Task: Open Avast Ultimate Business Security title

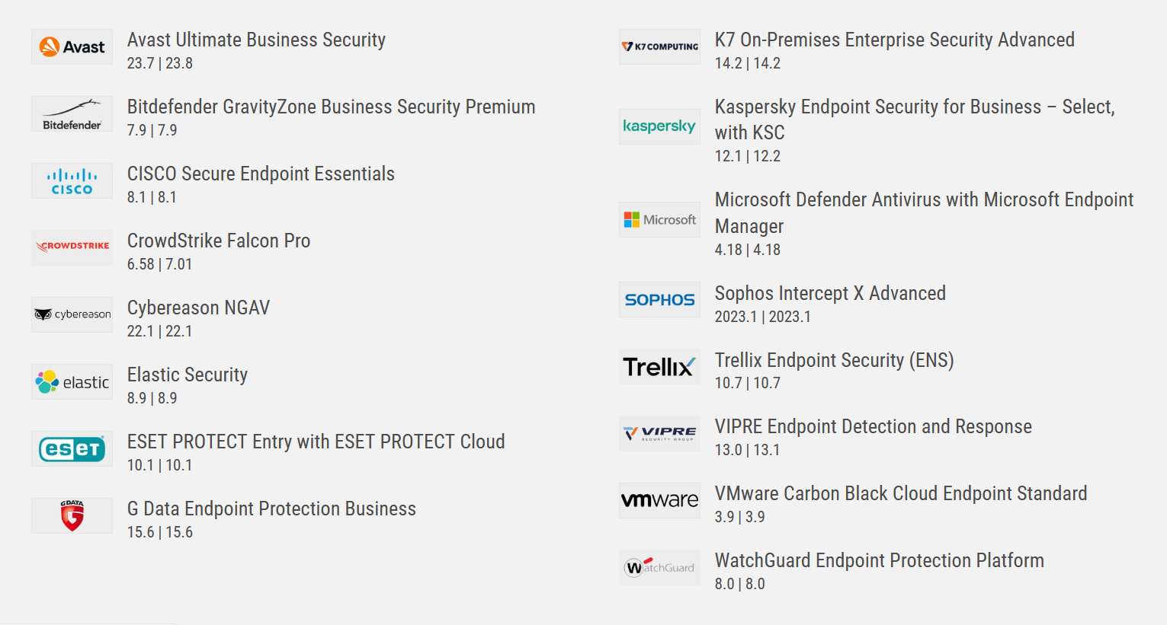Action: 256,40
